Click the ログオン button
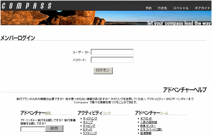 [x=103, y=71]
